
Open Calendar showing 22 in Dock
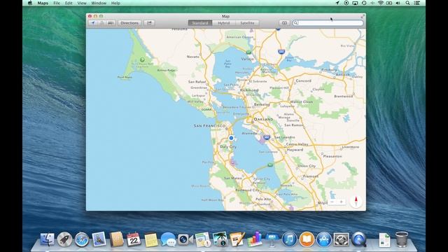click(134, 239)
